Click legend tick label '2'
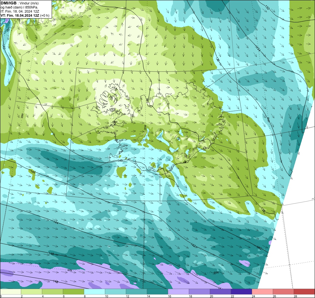This screenshot has width=315, height=298. 22,296
